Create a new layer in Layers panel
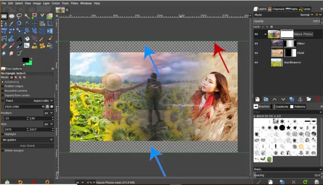 258,99
